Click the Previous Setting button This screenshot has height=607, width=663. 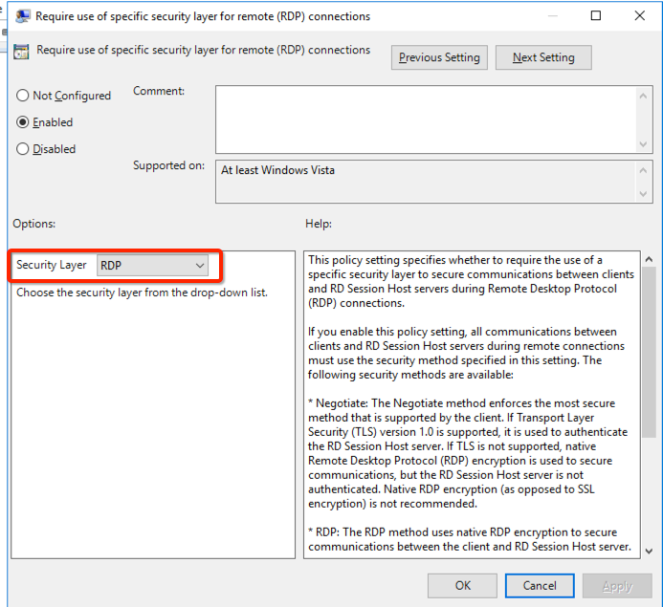click(x=439, y=57)
